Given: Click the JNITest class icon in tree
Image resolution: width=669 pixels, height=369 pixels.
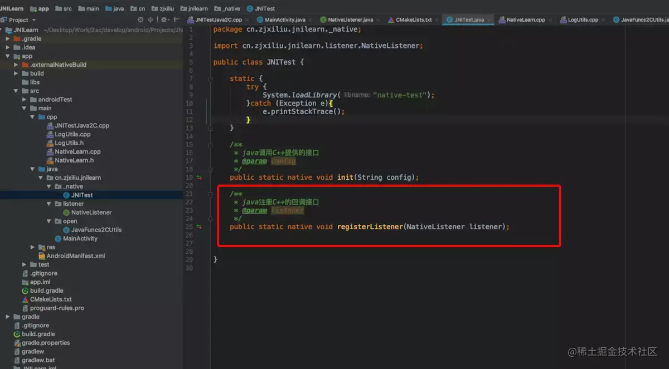Looking at the screenshot, I should point(66,195).
